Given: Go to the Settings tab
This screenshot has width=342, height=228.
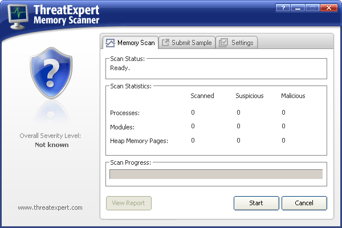Looking at the screenshot, I should click(x=237, y=43).
